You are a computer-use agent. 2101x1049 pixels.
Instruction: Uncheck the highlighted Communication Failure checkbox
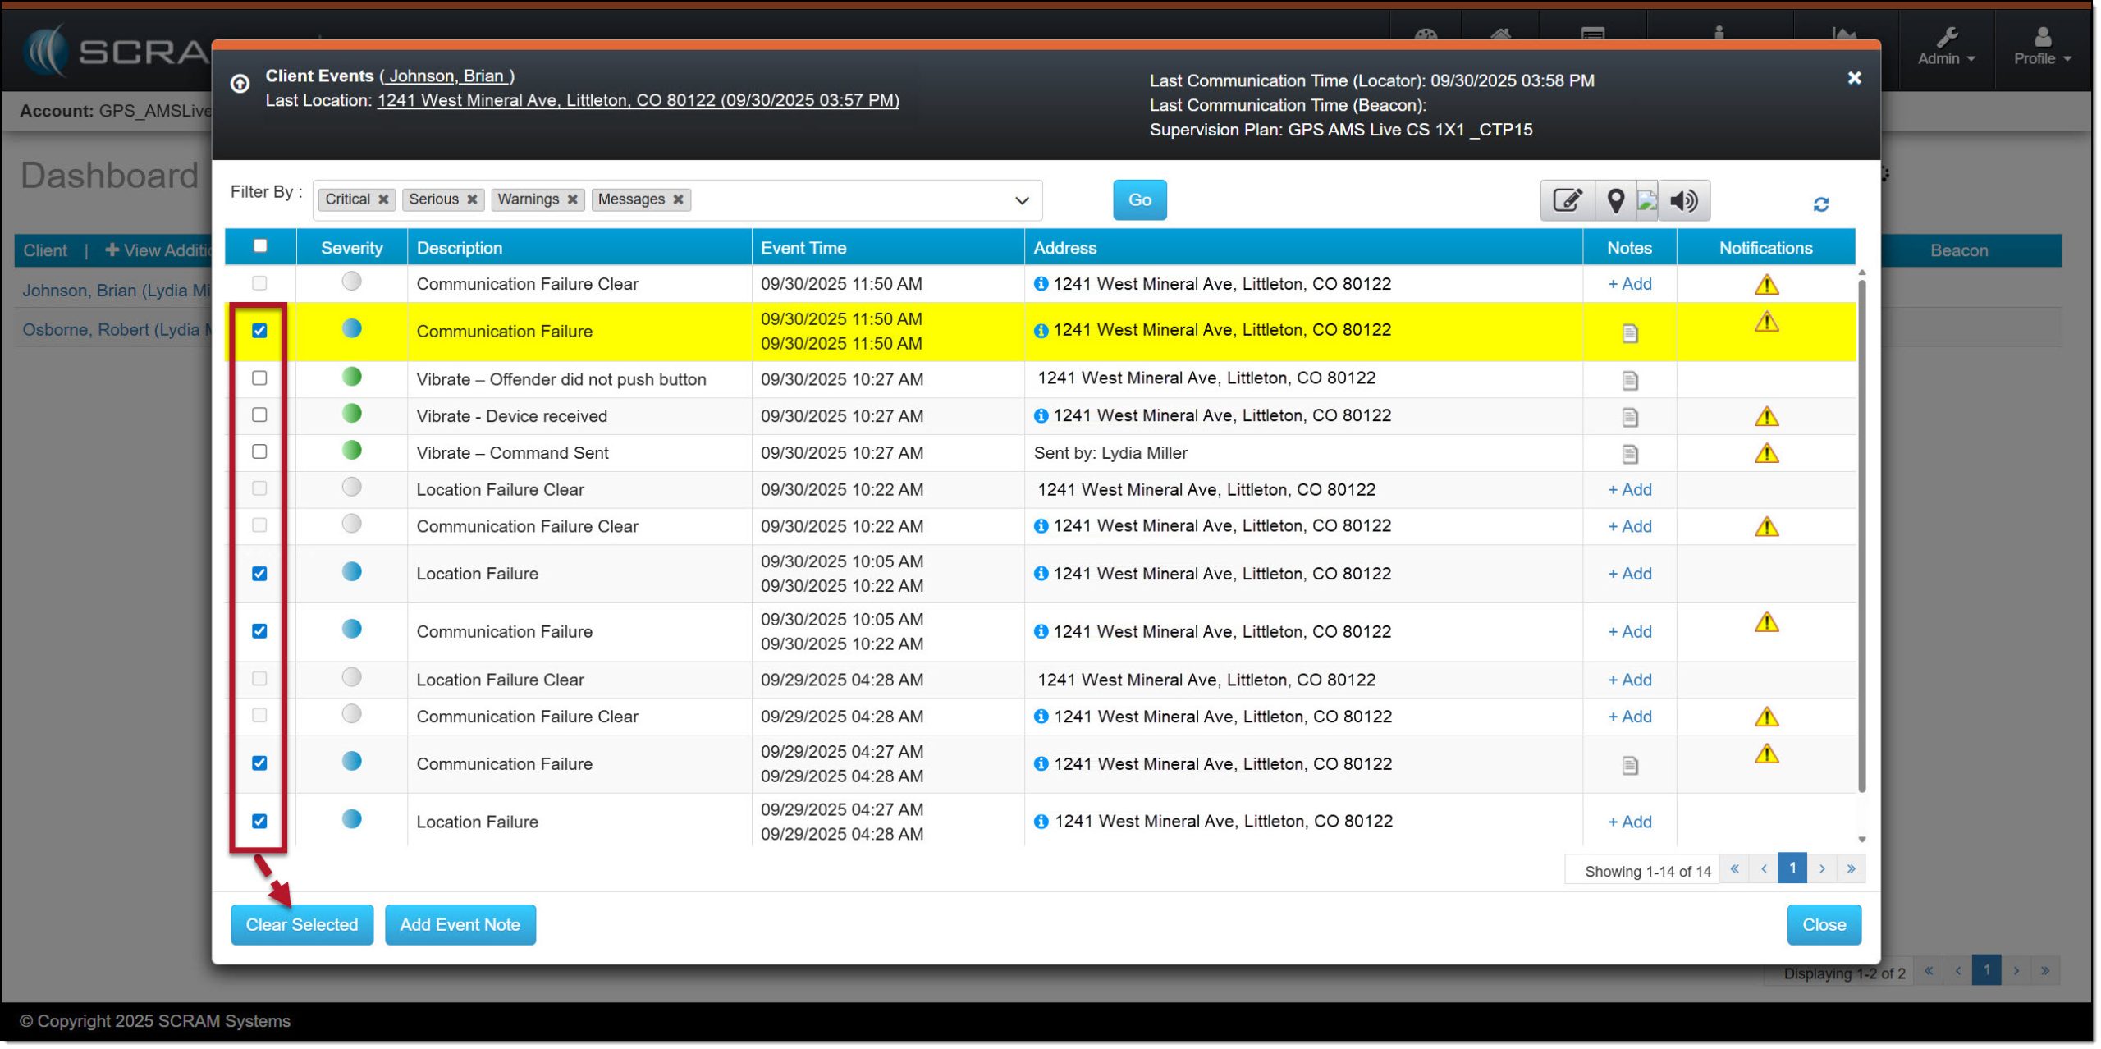coord(259,331)
